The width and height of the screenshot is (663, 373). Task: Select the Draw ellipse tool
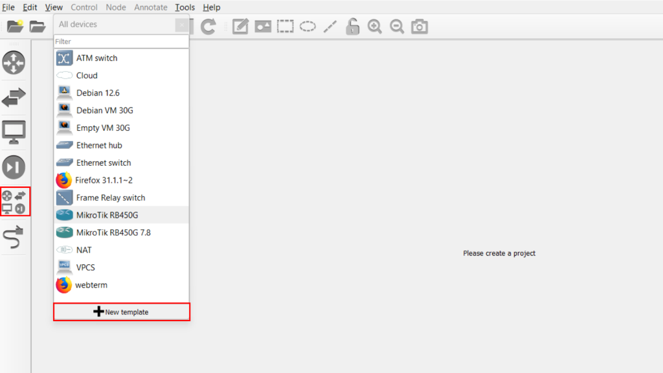(308, 27)
